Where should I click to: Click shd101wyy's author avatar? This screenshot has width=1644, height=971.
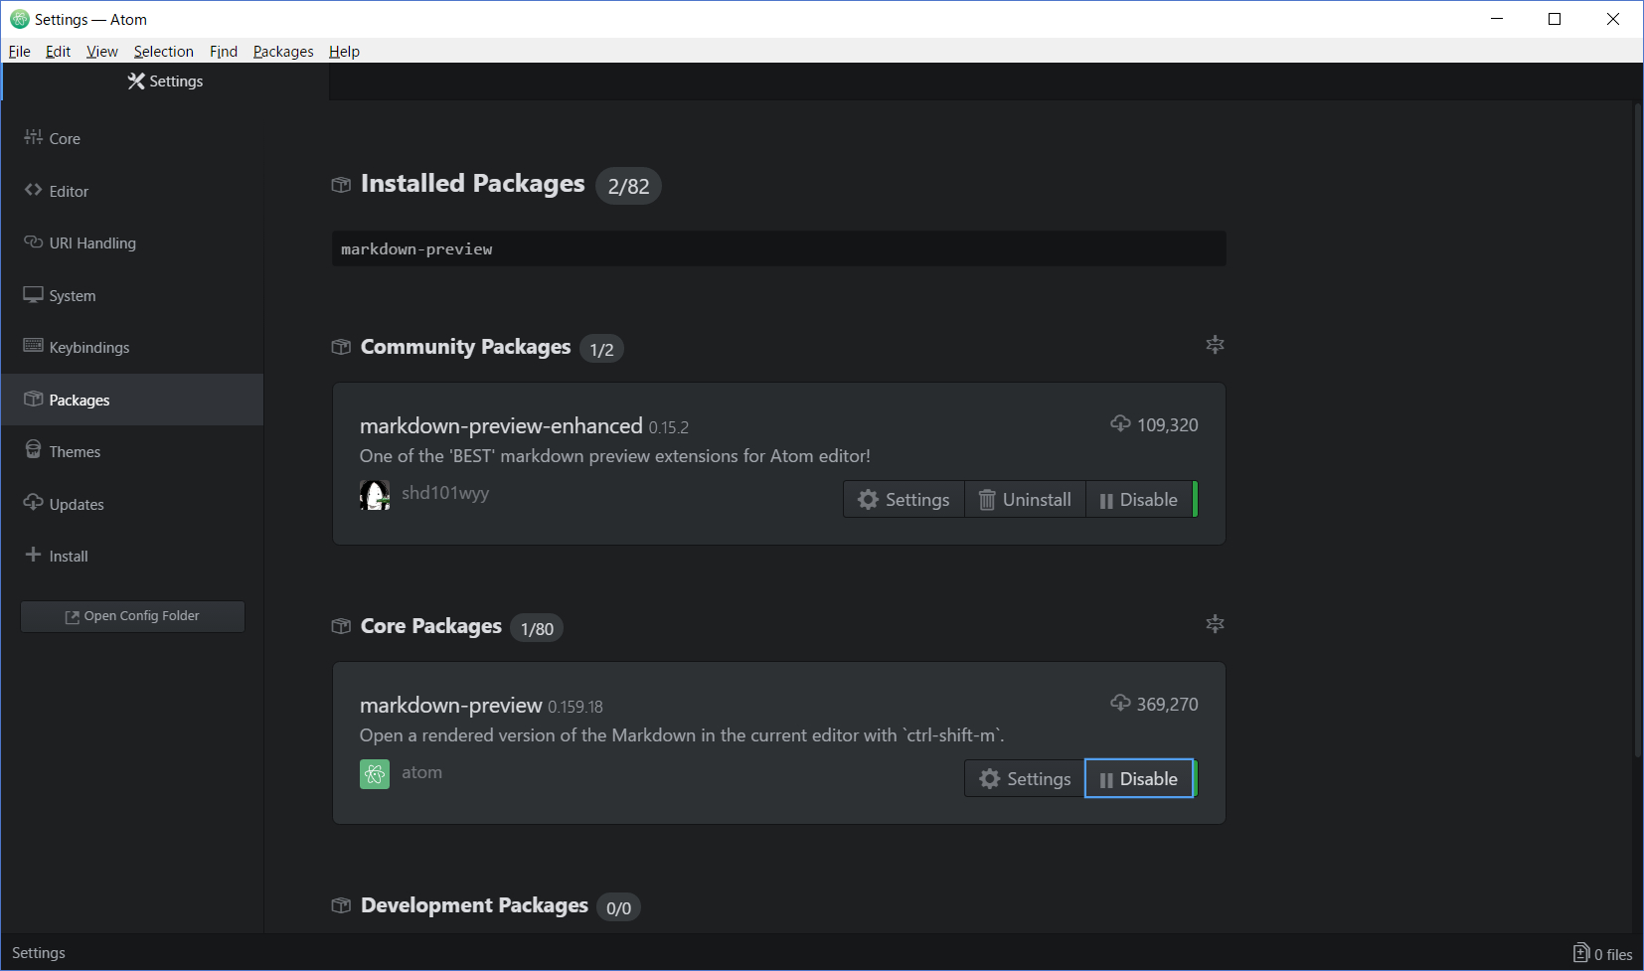coord(375,494)
